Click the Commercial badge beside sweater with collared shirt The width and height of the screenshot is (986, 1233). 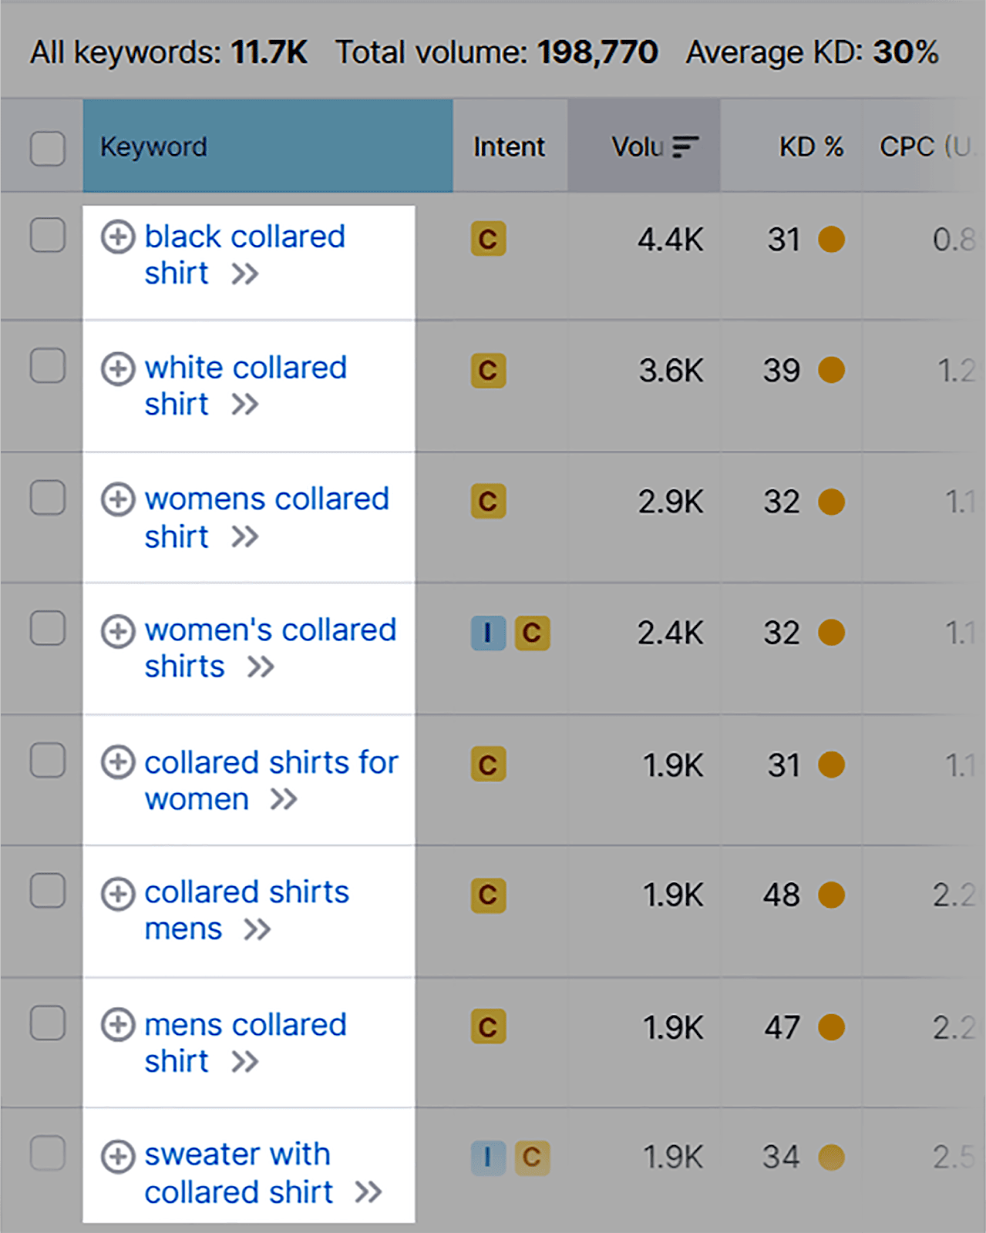click(x=533, y=1157)
